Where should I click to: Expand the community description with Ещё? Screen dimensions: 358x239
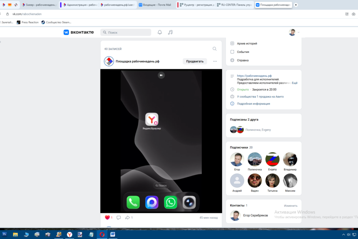[294, 83]
